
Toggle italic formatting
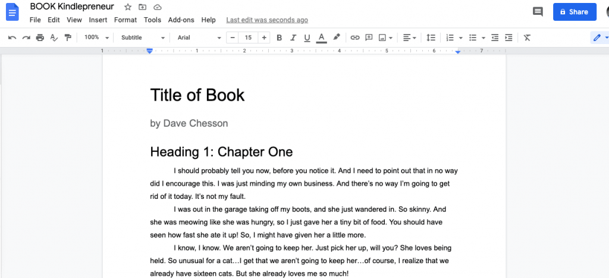click(x=293, y=38)
